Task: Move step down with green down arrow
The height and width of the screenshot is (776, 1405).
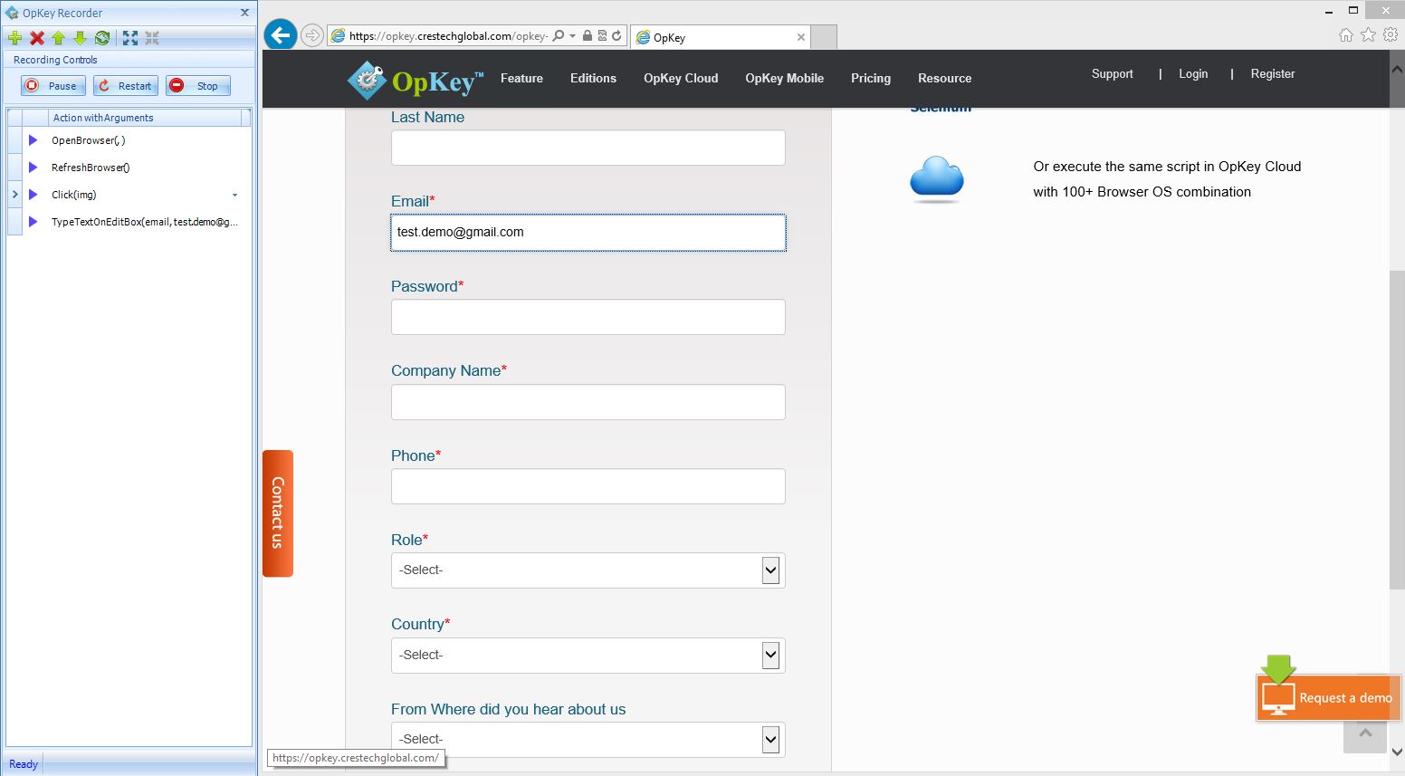Action: (80, 38)
